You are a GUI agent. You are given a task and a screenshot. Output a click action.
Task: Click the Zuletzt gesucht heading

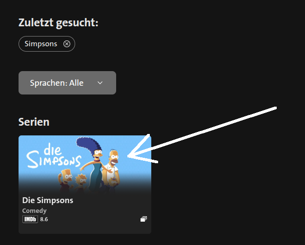pyautogui.click(x=58, y=23)
